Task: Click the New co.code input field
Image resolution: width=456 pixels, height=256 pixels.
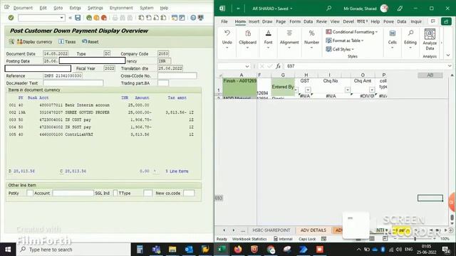Action: point(189,193)
